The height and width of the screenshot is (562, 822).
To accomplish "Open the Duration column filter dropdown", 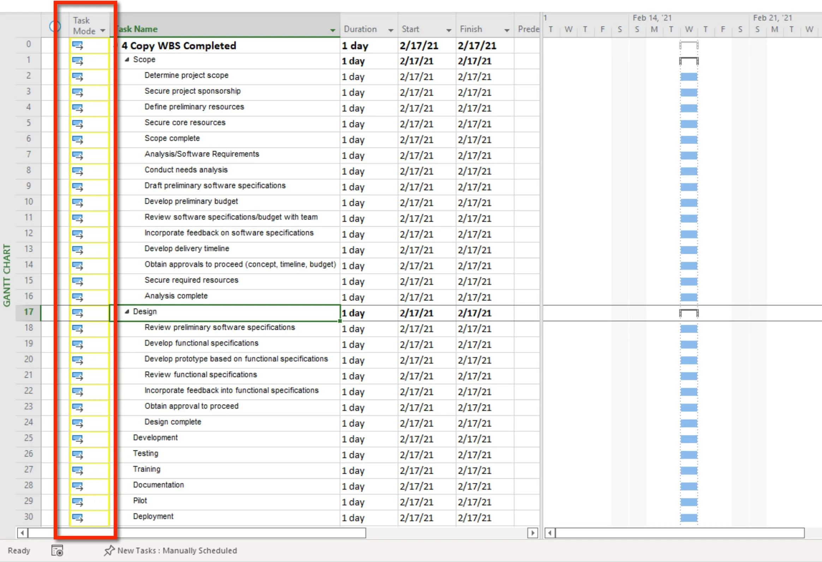I will click(391, 30).
